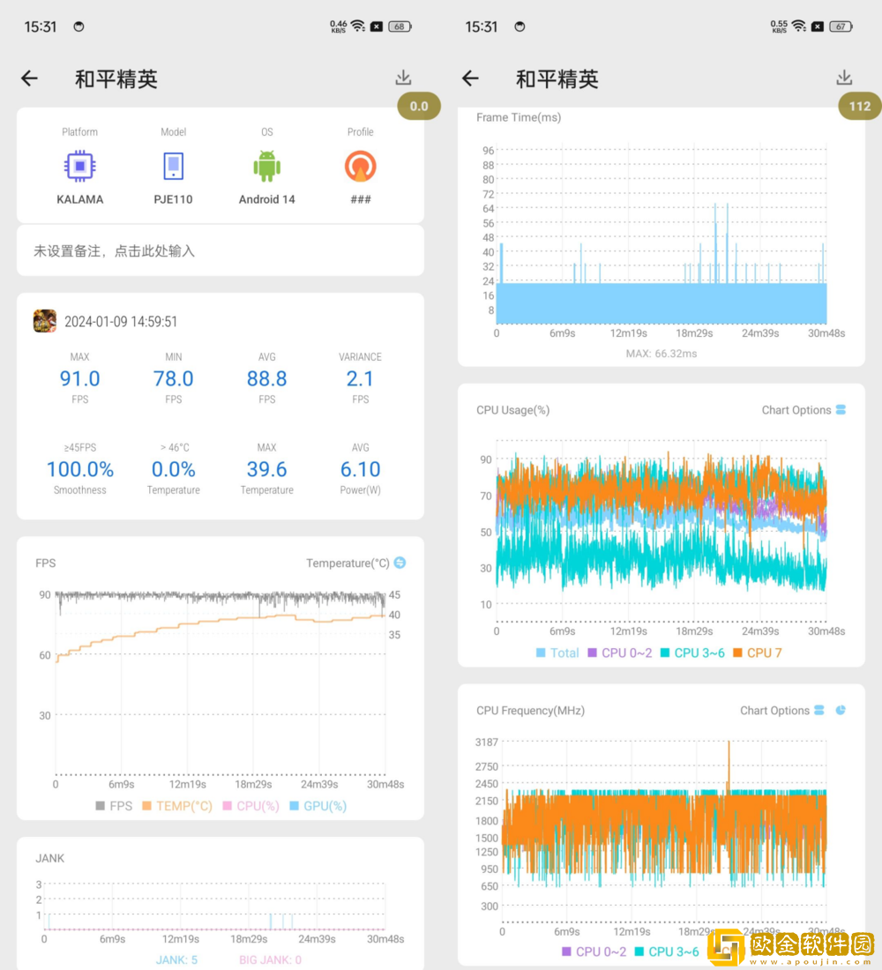This screenshot has width=882, height=970.
Task: Switch the Temperature(°C) chart axis icon
Action: (400, 563)
